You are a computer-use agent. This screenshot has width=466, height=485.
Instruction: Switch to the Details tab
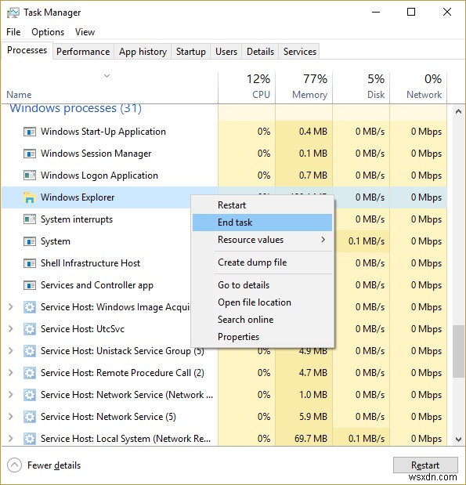tap(260, 52)
